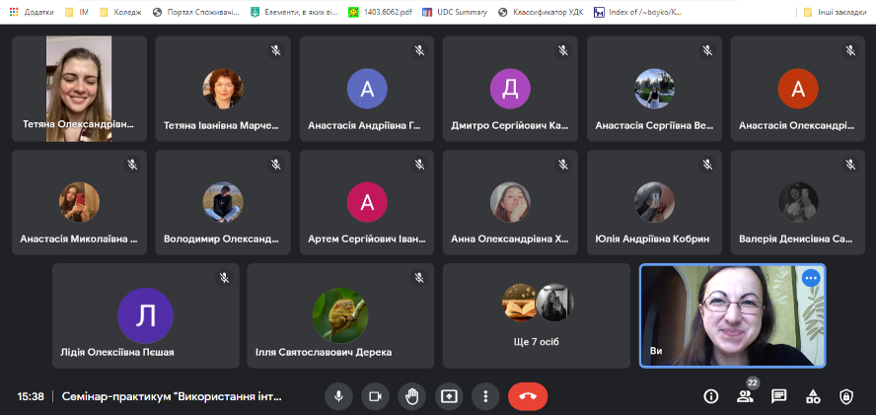
Task: Click orange A avatar of Анастасія Олександрі
Action: point(798,89)
